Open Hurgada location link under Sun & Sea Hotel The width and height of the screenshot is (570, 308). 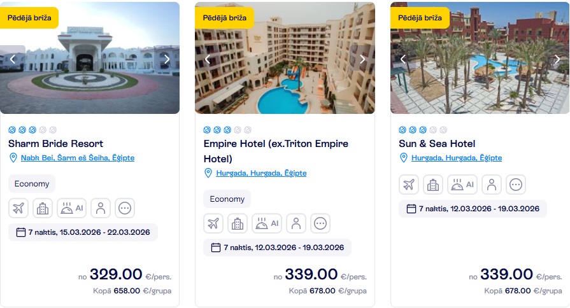pyautogui.click(x=456, y=158)
